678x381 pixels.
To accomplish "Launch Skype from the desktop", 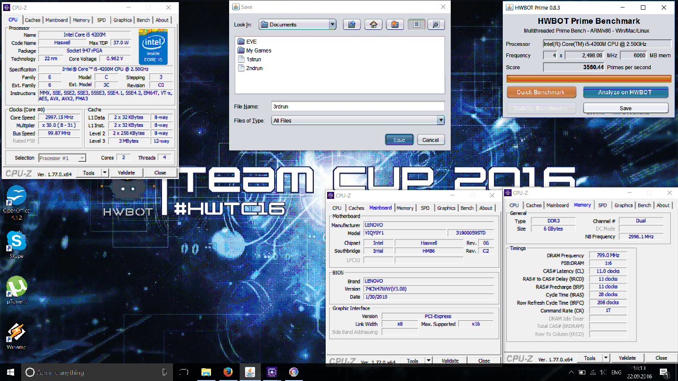I will tap(16, 245).
